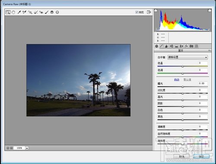Image resolution: width=216 pixels, height=164 pixels.
Task: Toggle full screen mode icon
Action: 149,12
